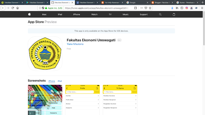Open iPad in Apple navigation
The image size is (205, 115).
(60, 14)
